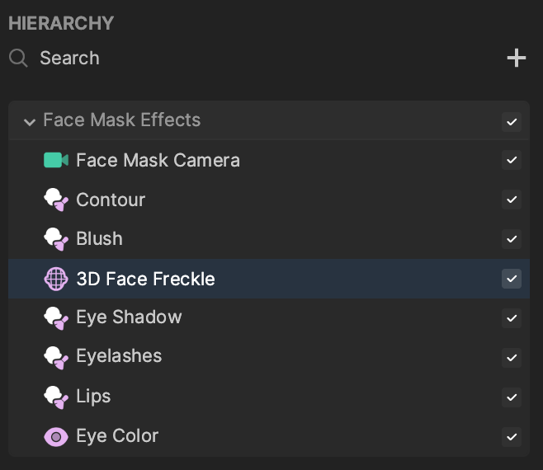
Task: Hide the 3D Face Freckle layer
Action: [x=512, y=279]
